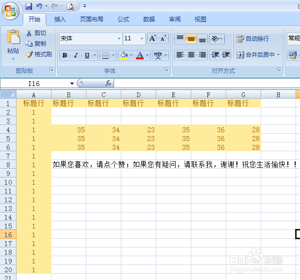The height and width of the screenshot is (280, 300).
Task: Toggle Bold formatting
Action: (65, 55)
